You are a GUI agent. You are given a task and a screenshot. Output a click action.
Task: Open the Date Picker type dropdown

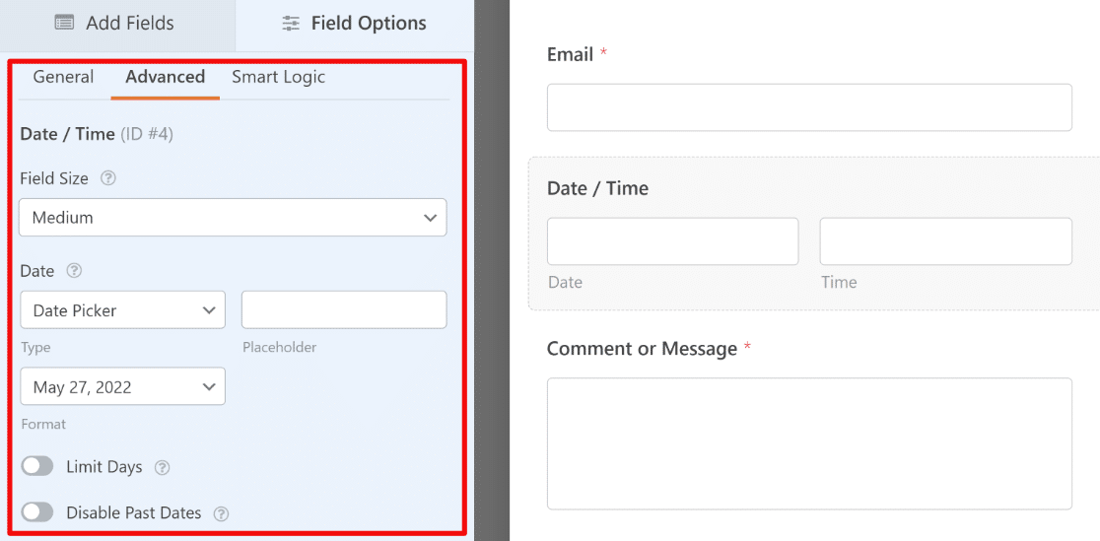point(123,310)
